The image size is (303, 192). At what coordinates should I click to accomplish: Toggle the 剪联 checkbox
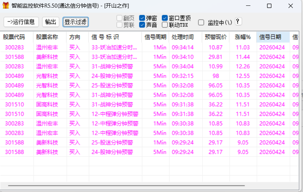pyautogui.click(x=119, y=25)
